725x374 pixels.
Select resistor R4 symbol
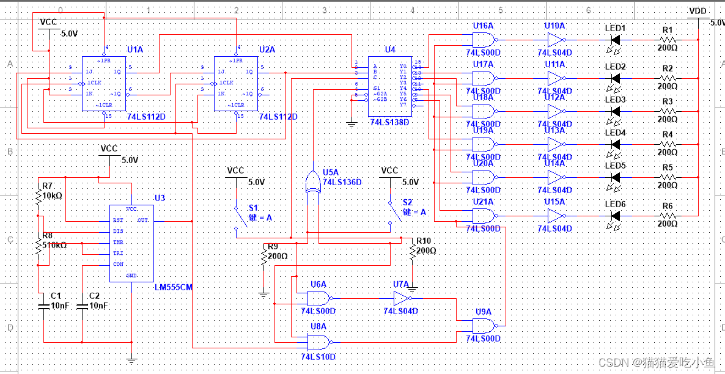(668, 144)
